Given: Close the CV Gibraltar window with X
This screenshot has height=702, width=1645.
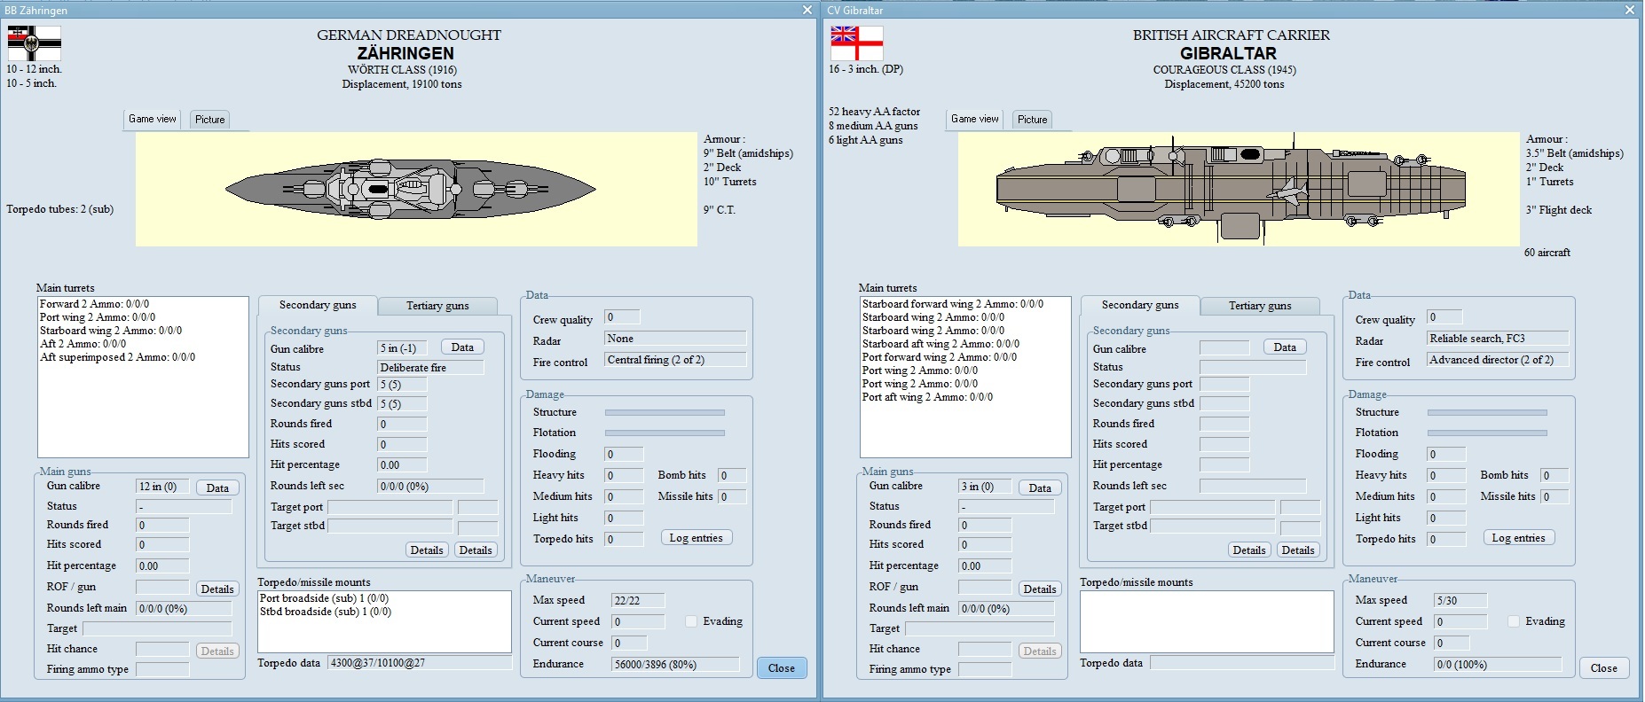Looking at the screenshot, I should [x=1629, y=10].
